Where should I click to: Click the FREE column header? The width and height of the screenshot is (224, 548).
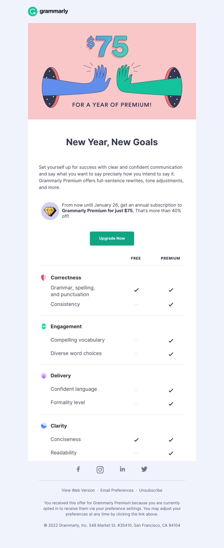tap(136, 258)
